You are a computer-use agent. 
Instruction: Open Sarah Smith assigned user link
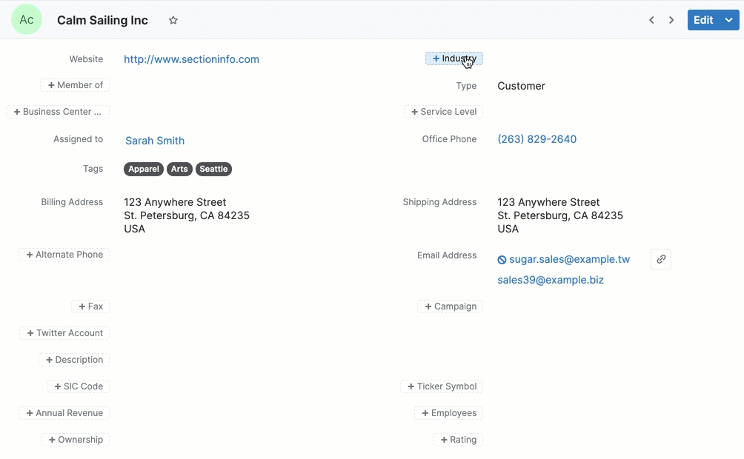[x=155, y=141]
